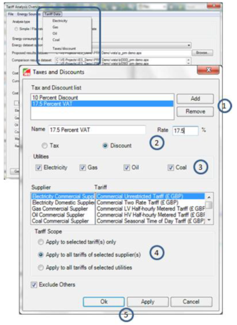Choose Apply to all tariffs of selected utilities
The image size is (237, 325).
41,267
